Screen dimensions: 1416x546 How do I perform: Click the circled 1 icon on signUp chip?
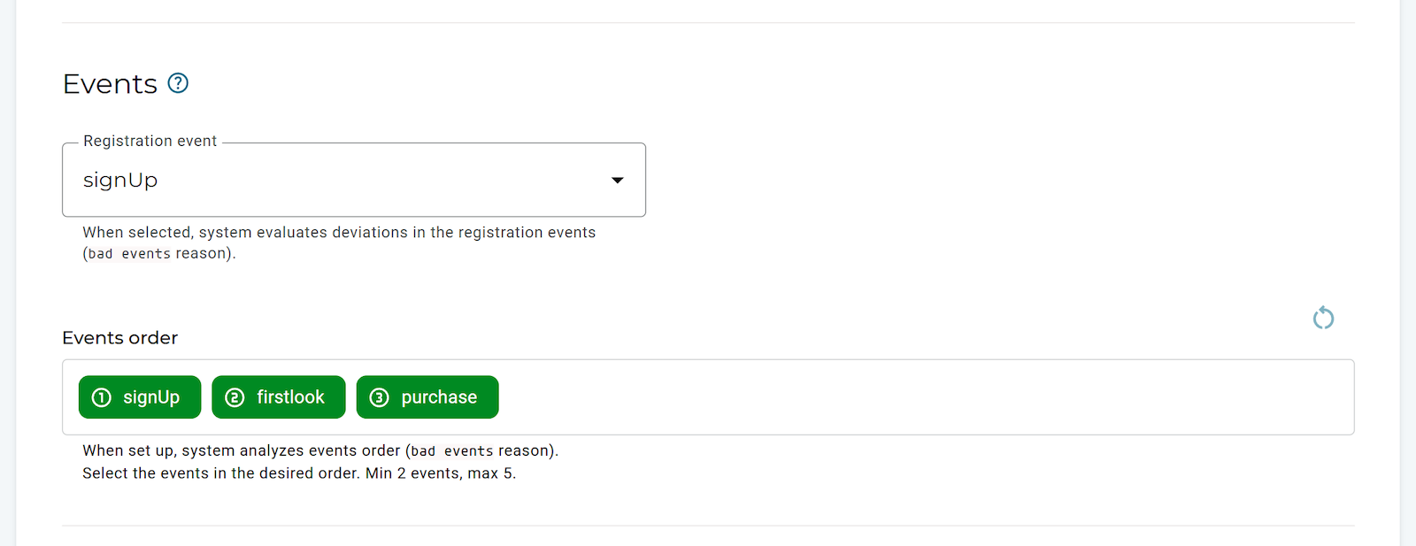point(102,397)
